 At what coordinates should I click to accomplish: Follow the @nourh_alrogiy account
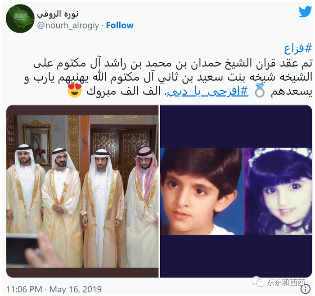[120, 25]
